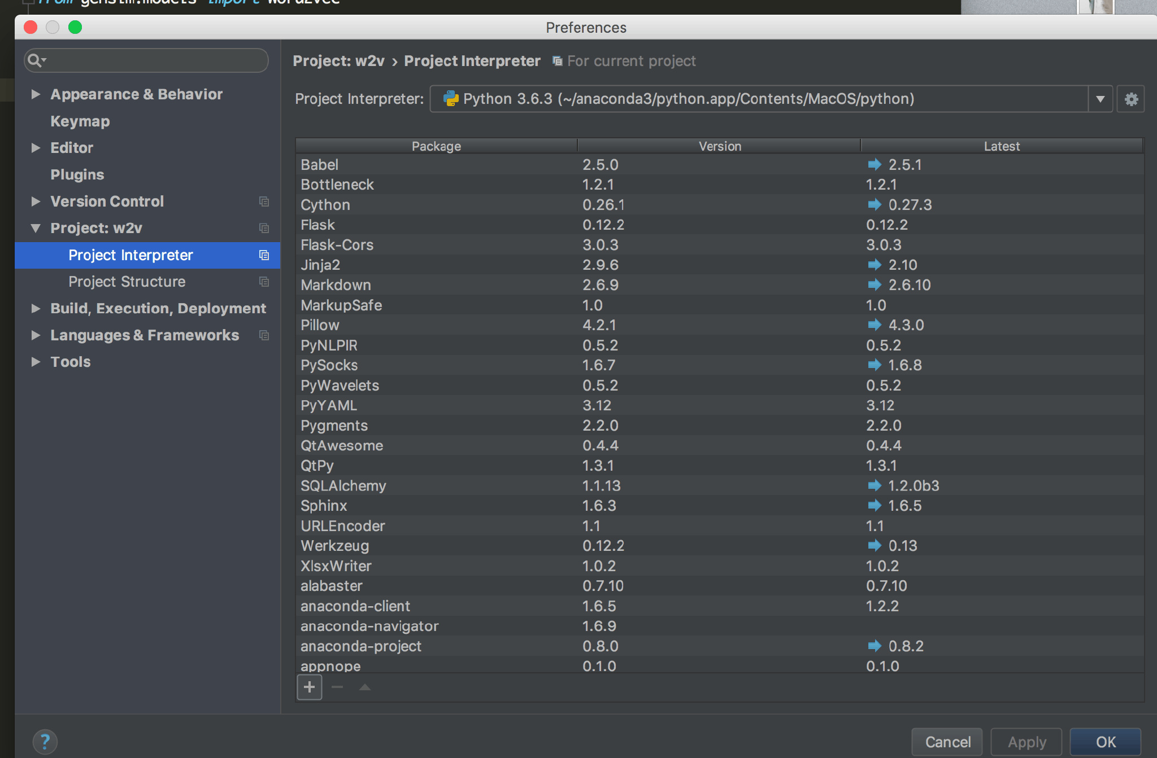Click the minus icon to uninstall package
The image size is (1157, 758).
(x=337, y=687)
